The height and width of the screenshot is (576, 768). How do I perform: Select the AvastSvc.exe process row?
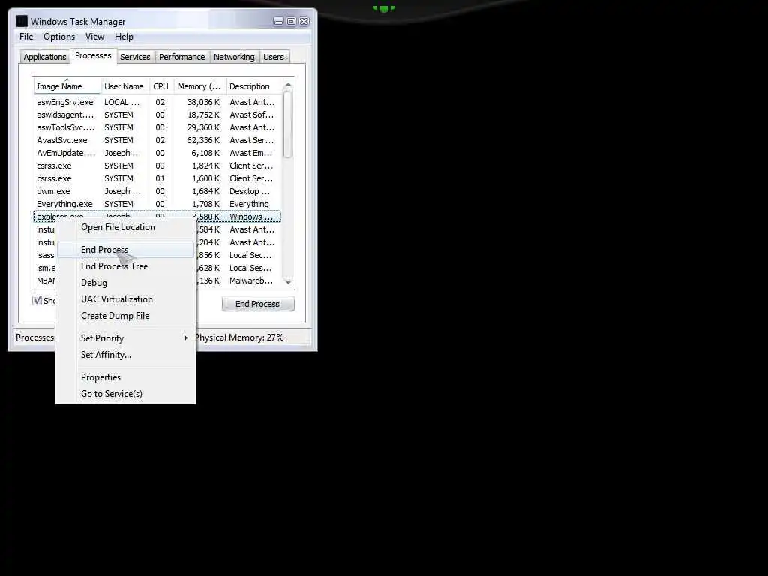click(157, 140)
